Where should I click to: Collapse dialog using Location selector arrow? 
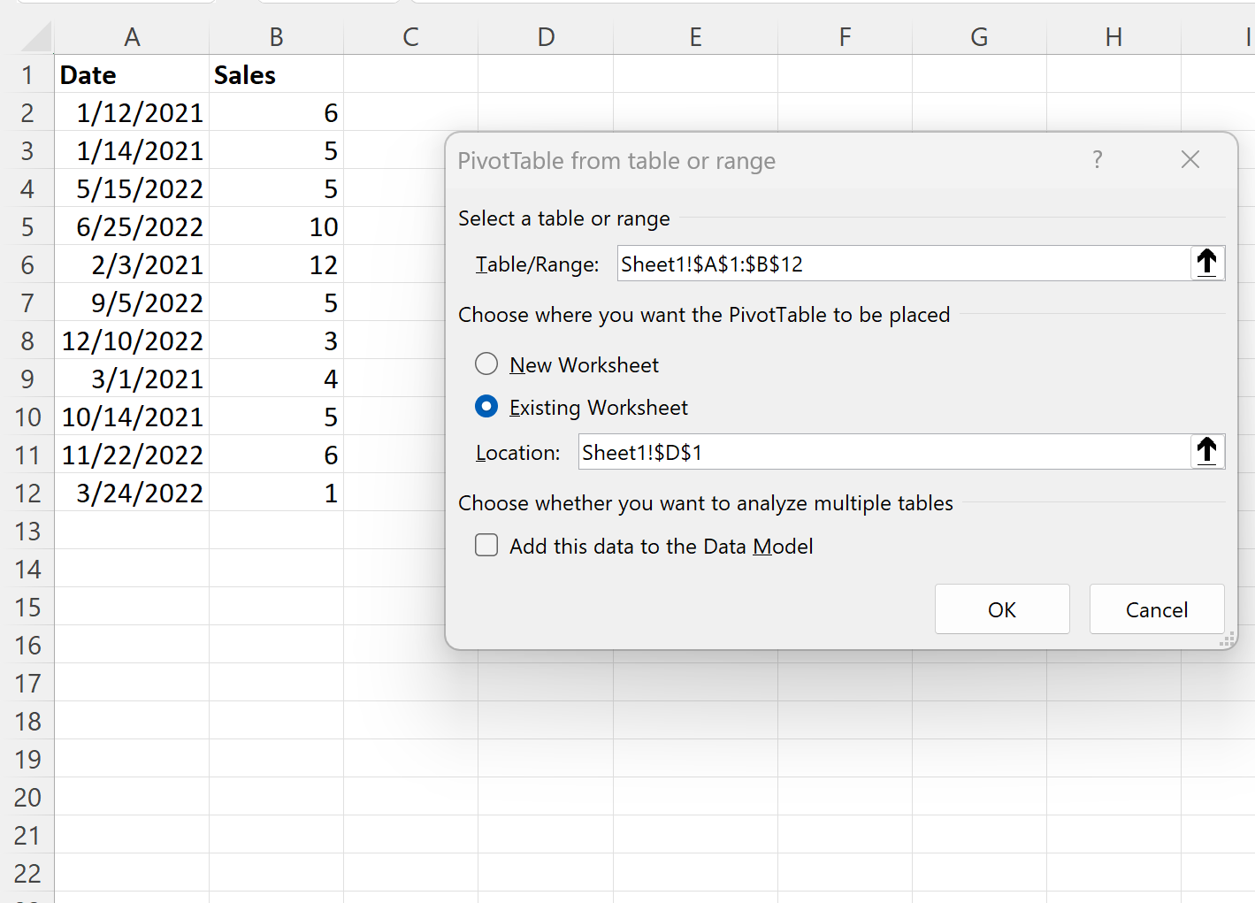tap(1207, 452)
